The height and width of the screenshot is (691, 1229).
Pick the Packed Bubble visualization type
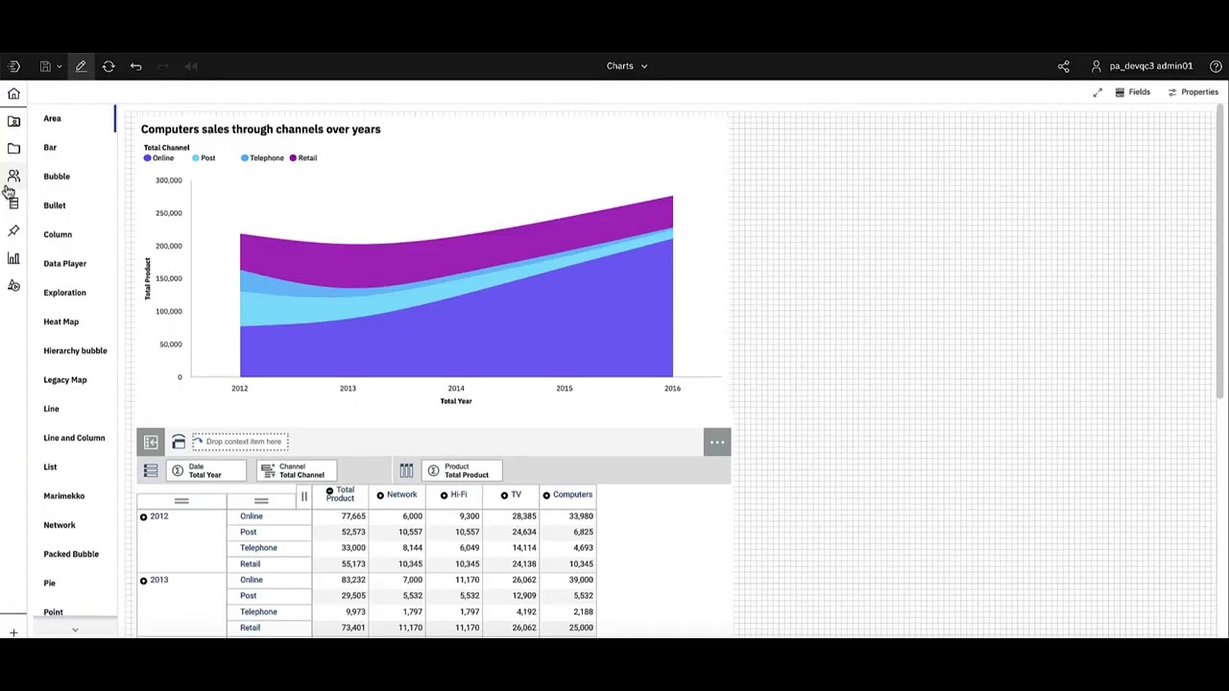click(71, 554)
